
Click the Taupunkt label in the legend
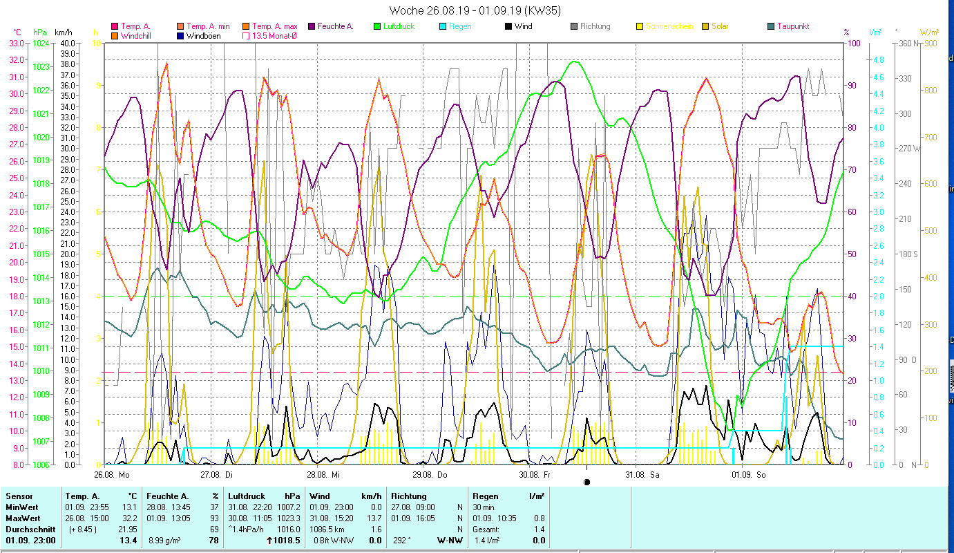point(793,26)
